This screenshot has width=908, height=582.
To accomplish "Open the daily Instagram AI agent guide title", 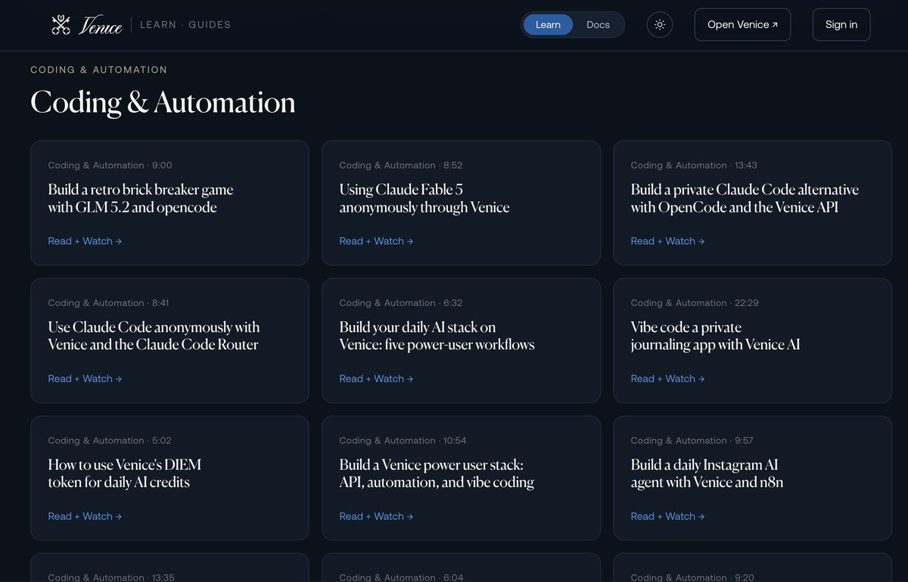I will tap(707, 473).
